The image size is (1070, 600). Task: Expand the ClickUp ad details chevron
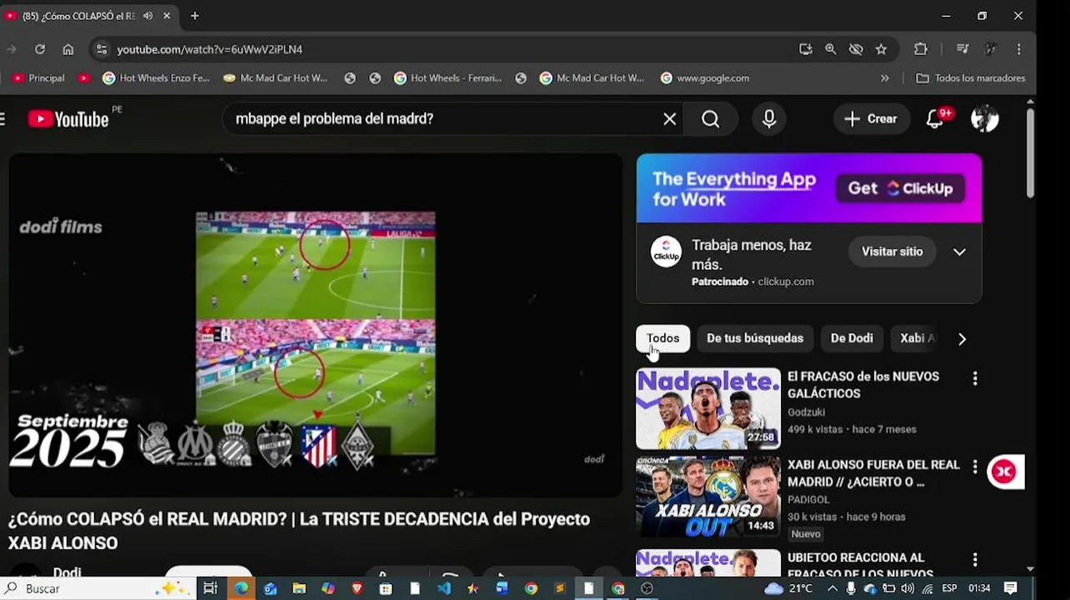pos(959,252)
